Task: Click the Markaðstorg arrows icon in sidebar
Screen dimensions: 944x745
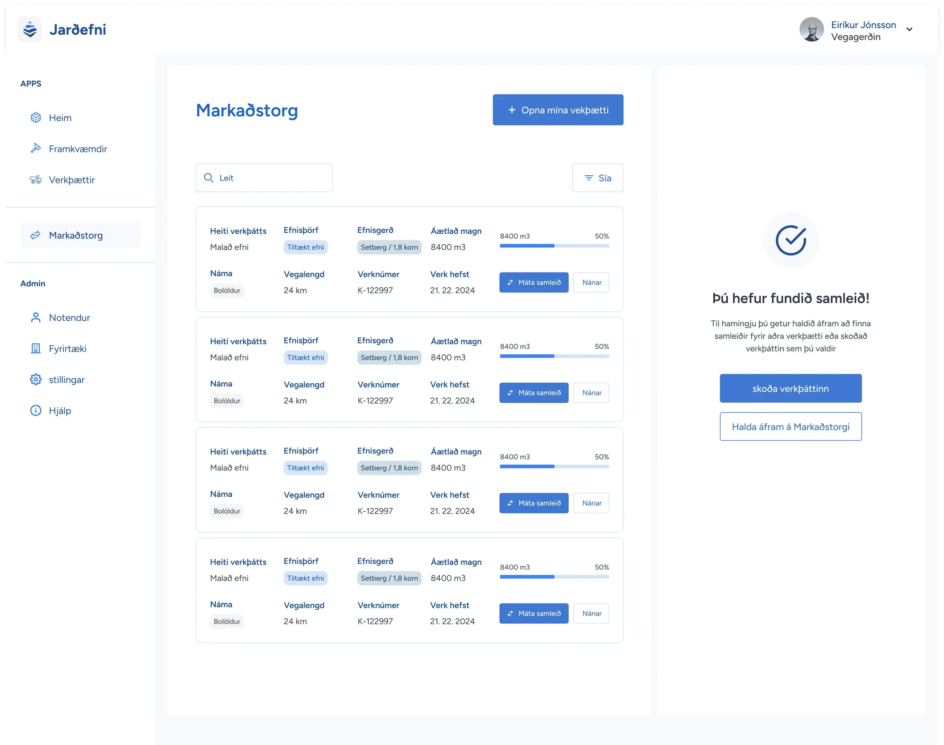Action: tap(35, 235)
